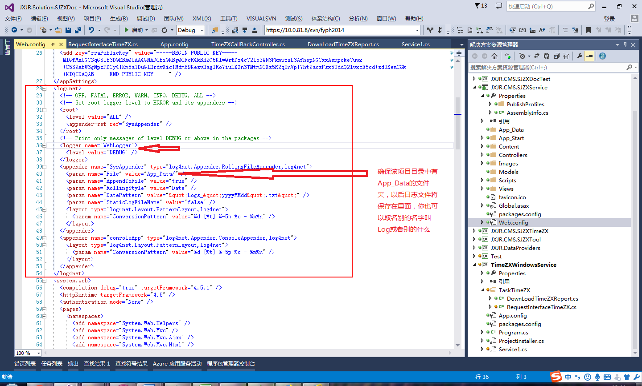Screen dimensions: 642x386
Task: Start debugging with the green 启动 arrow
Action: pos(126,30)
